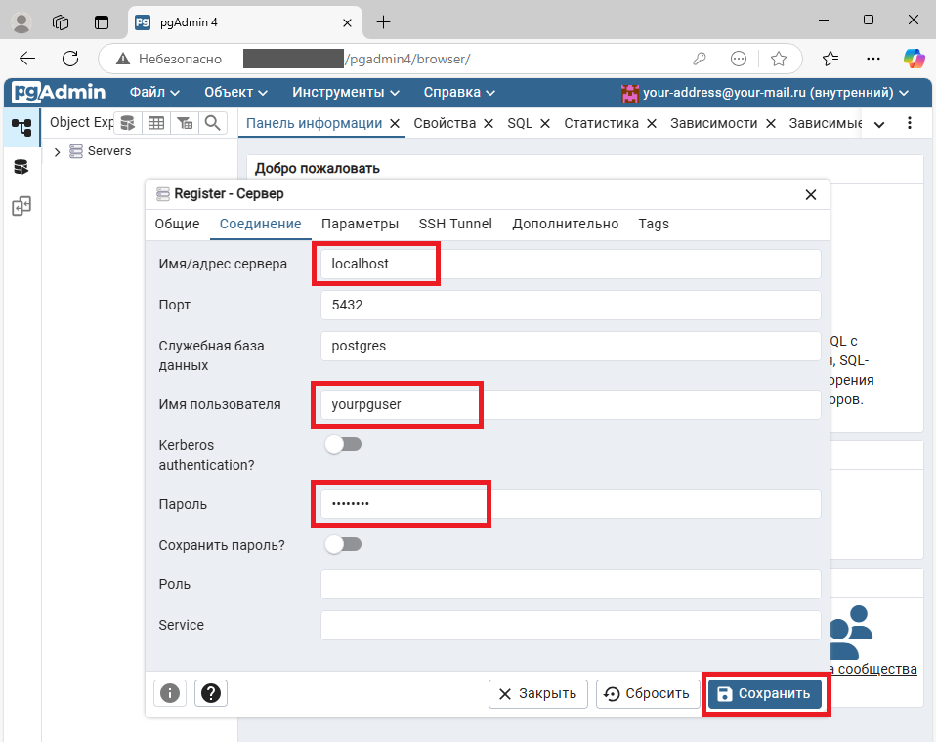Click the Query Tool icon in Object Explorer toolbar
The image size is (936, 742).
click(128, 123)
